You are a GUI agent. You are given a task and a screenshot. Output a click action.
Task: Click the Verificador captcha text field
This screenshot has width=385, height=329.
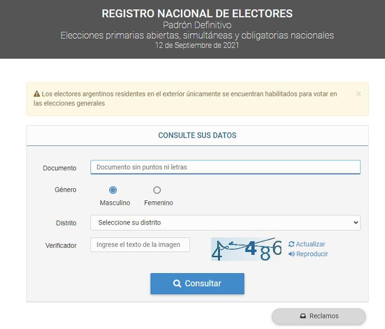(140, 245)
